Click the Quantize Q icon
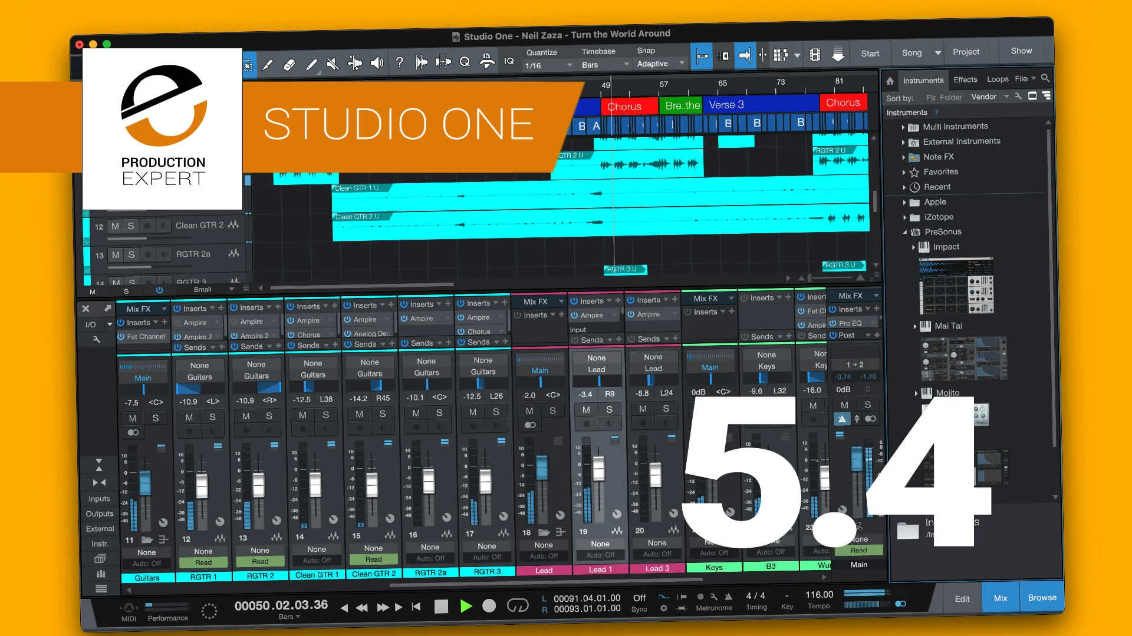 [465, 62]
